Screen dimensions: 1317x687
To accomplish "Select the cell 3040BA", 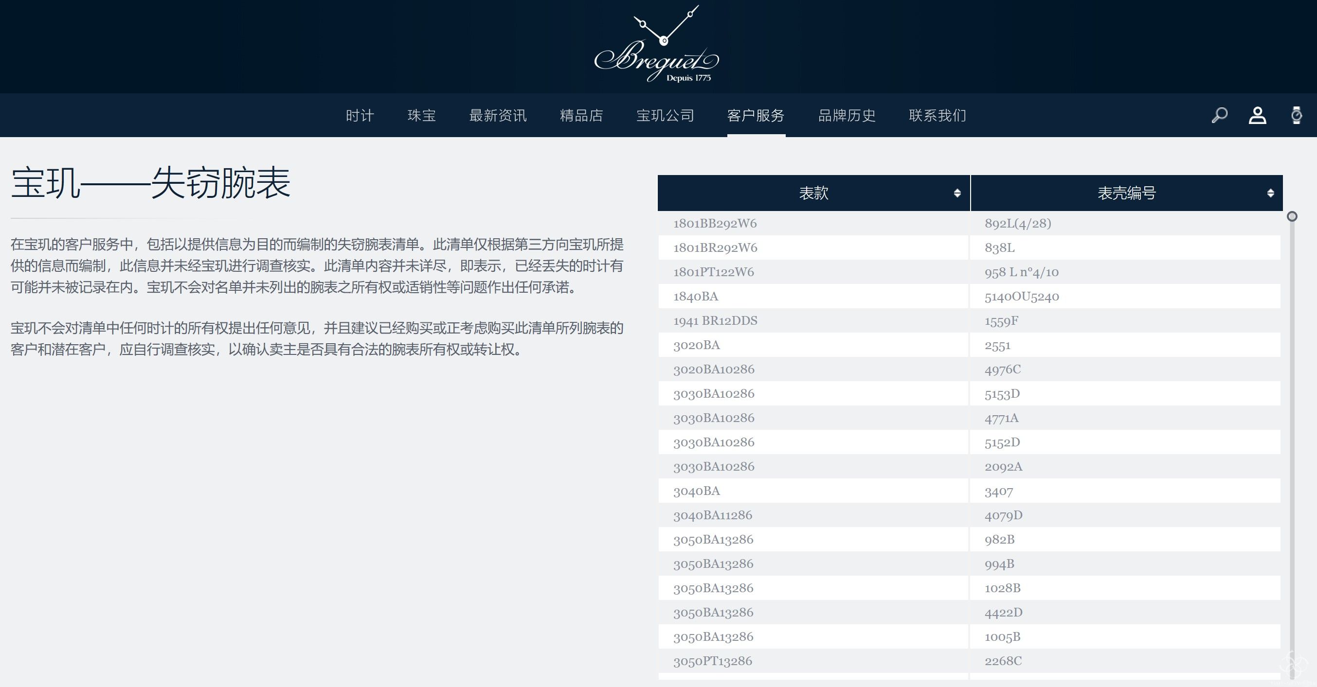I will tap(813, 491).
